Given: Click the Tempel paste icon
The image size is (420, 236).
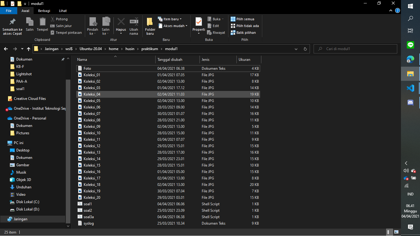Looking at the screenshot, I should [42, 24].
